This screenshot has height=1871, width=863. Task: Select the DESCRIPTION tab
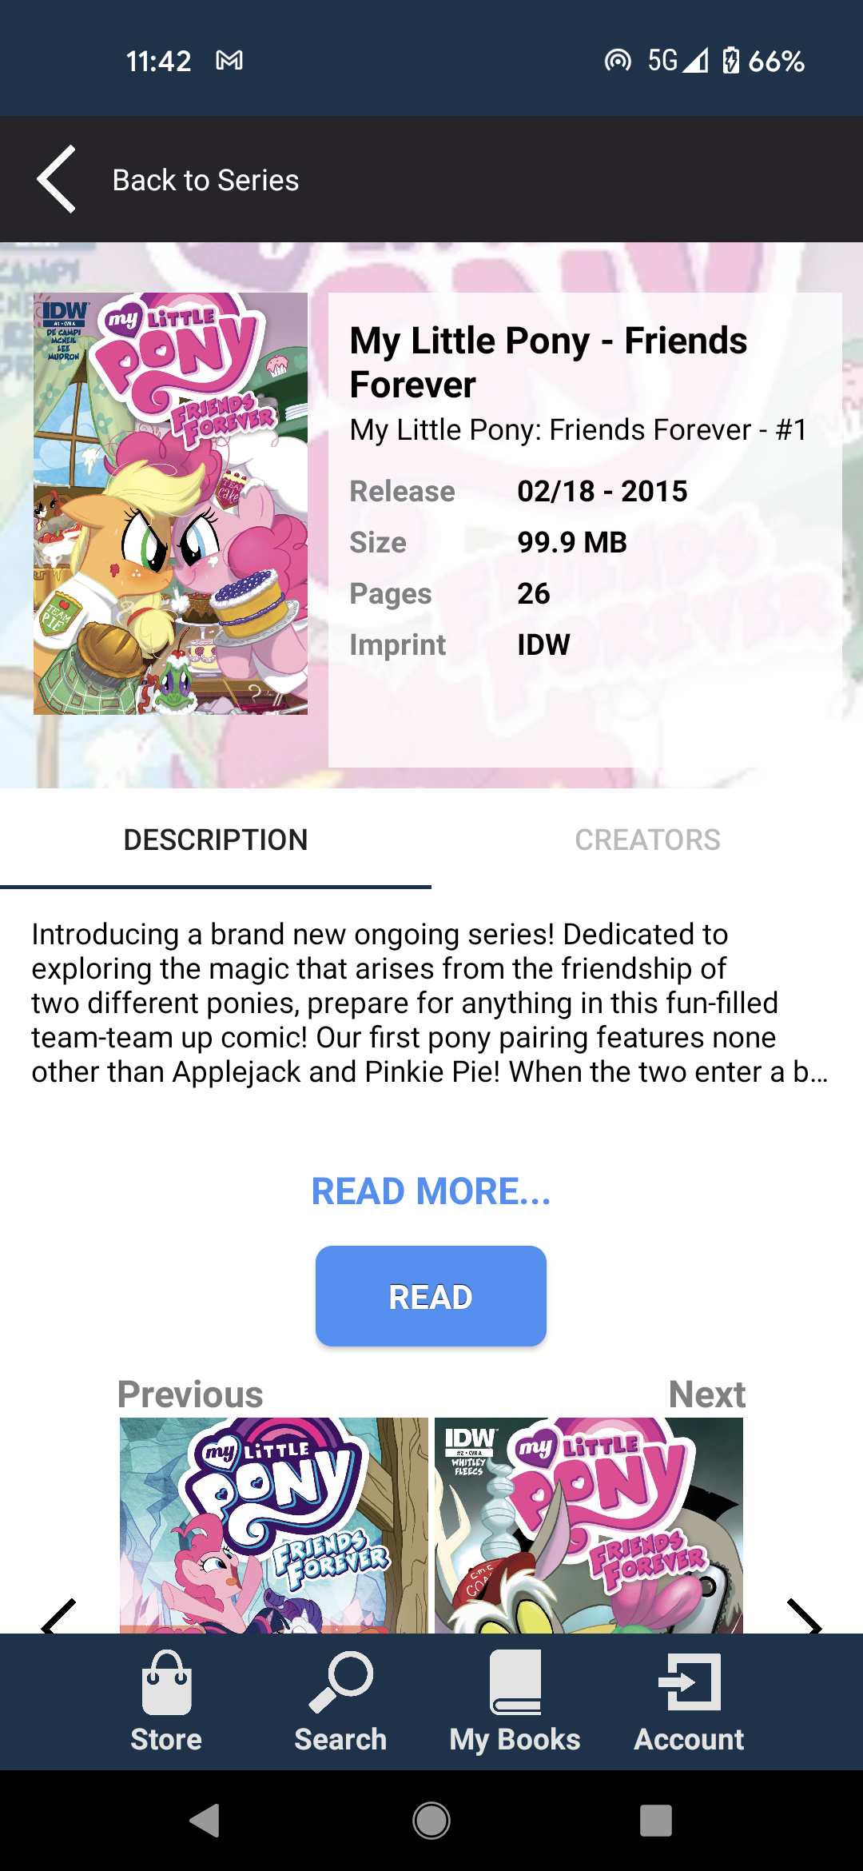[216, 840]
